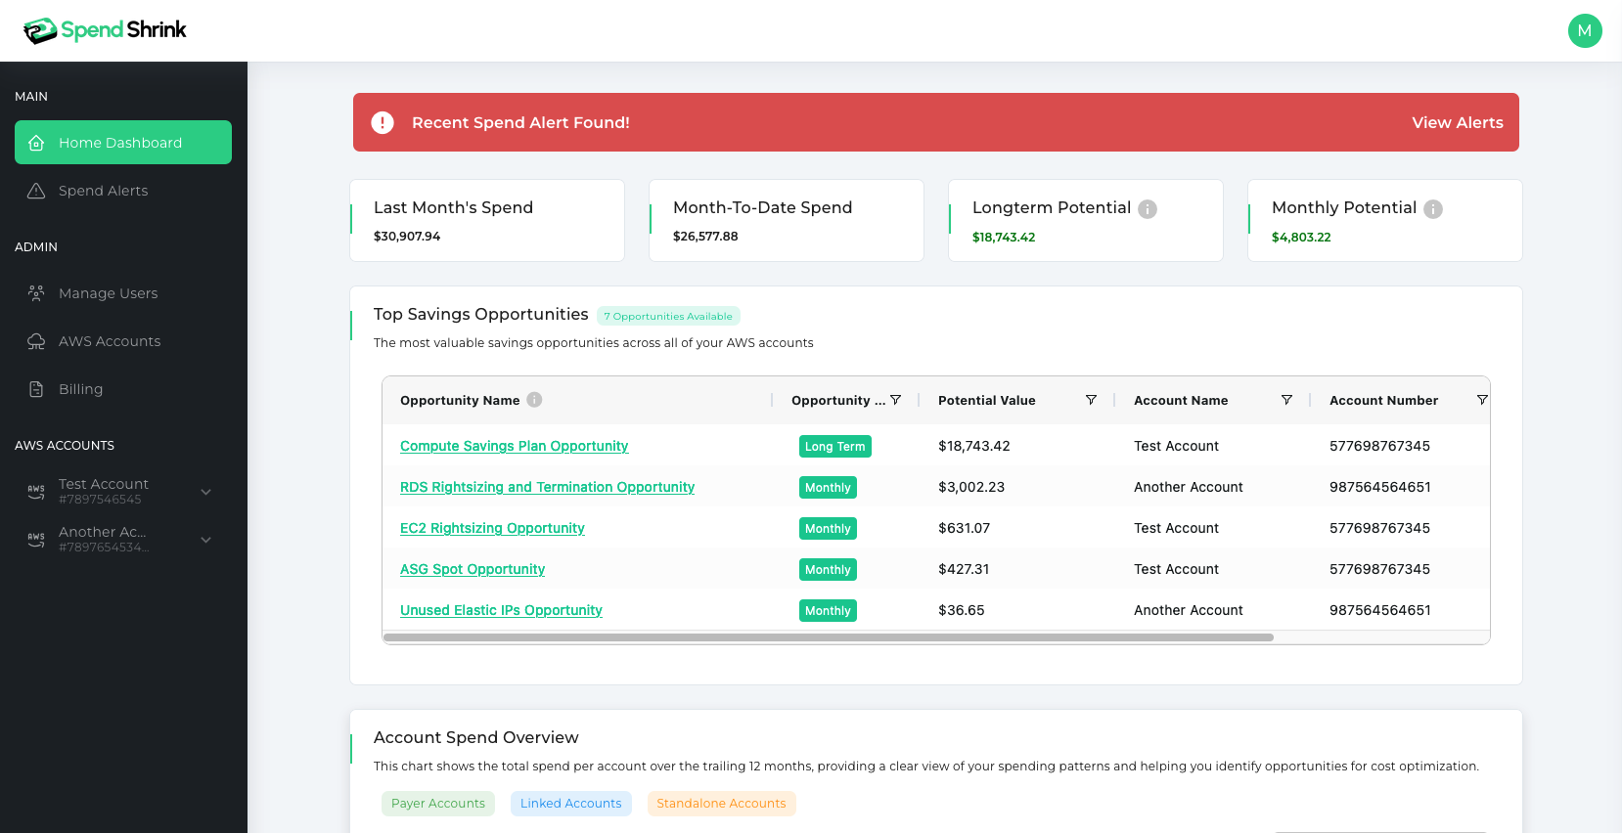Open Manage Users admin page
This screenshot has height=833, width=1622.
click(108, 293)
